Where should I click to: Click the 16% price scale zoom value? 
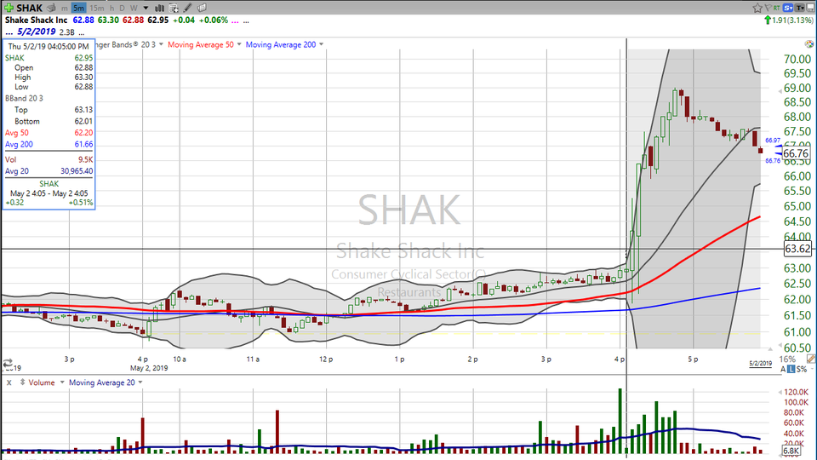pyautogui.click(x=787, y=359)
